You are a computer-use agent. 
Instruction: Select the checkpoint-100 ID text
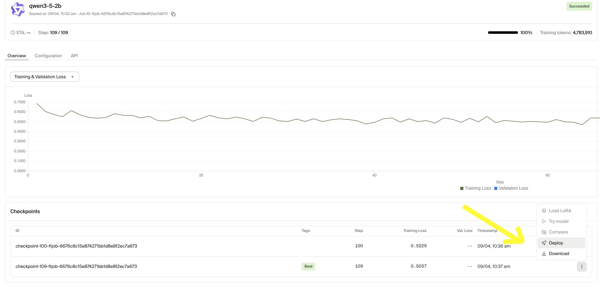pyautogui.click(x=76, y=246)
